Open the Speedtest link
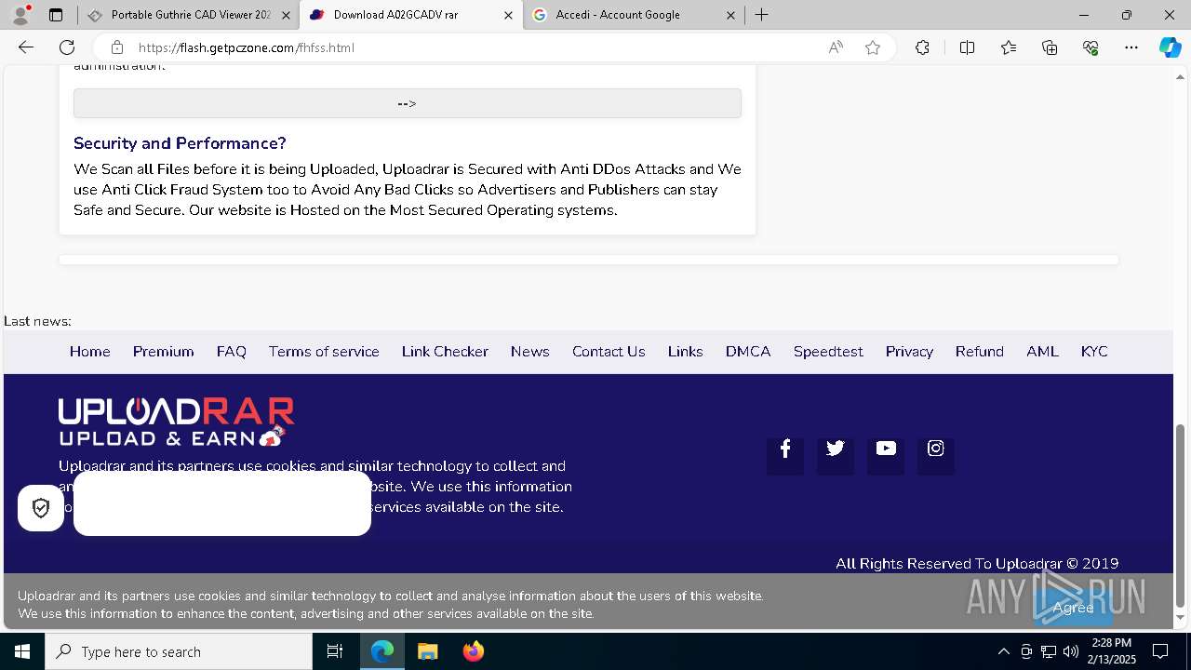The height and width of the screenshot is (670, 1191). pyautogui.click(x=828, y=352)
